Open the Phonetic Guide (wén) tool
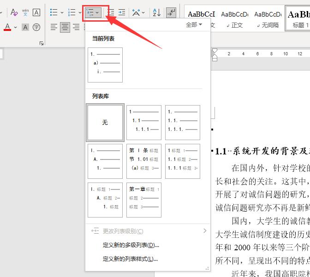The height and width of the screenshot is (277, 310). [25, 12]
